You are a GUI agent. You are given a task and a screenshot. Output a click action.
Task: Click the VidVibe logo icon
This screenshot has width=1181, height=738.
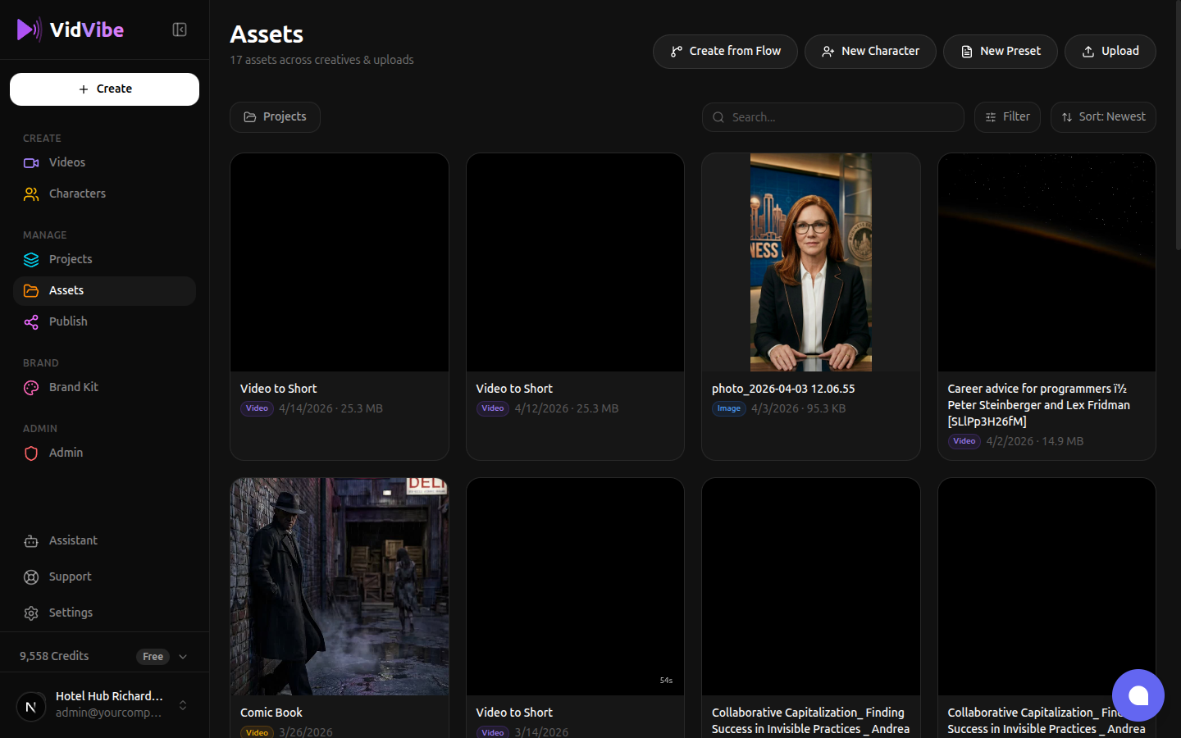(29, 30)
